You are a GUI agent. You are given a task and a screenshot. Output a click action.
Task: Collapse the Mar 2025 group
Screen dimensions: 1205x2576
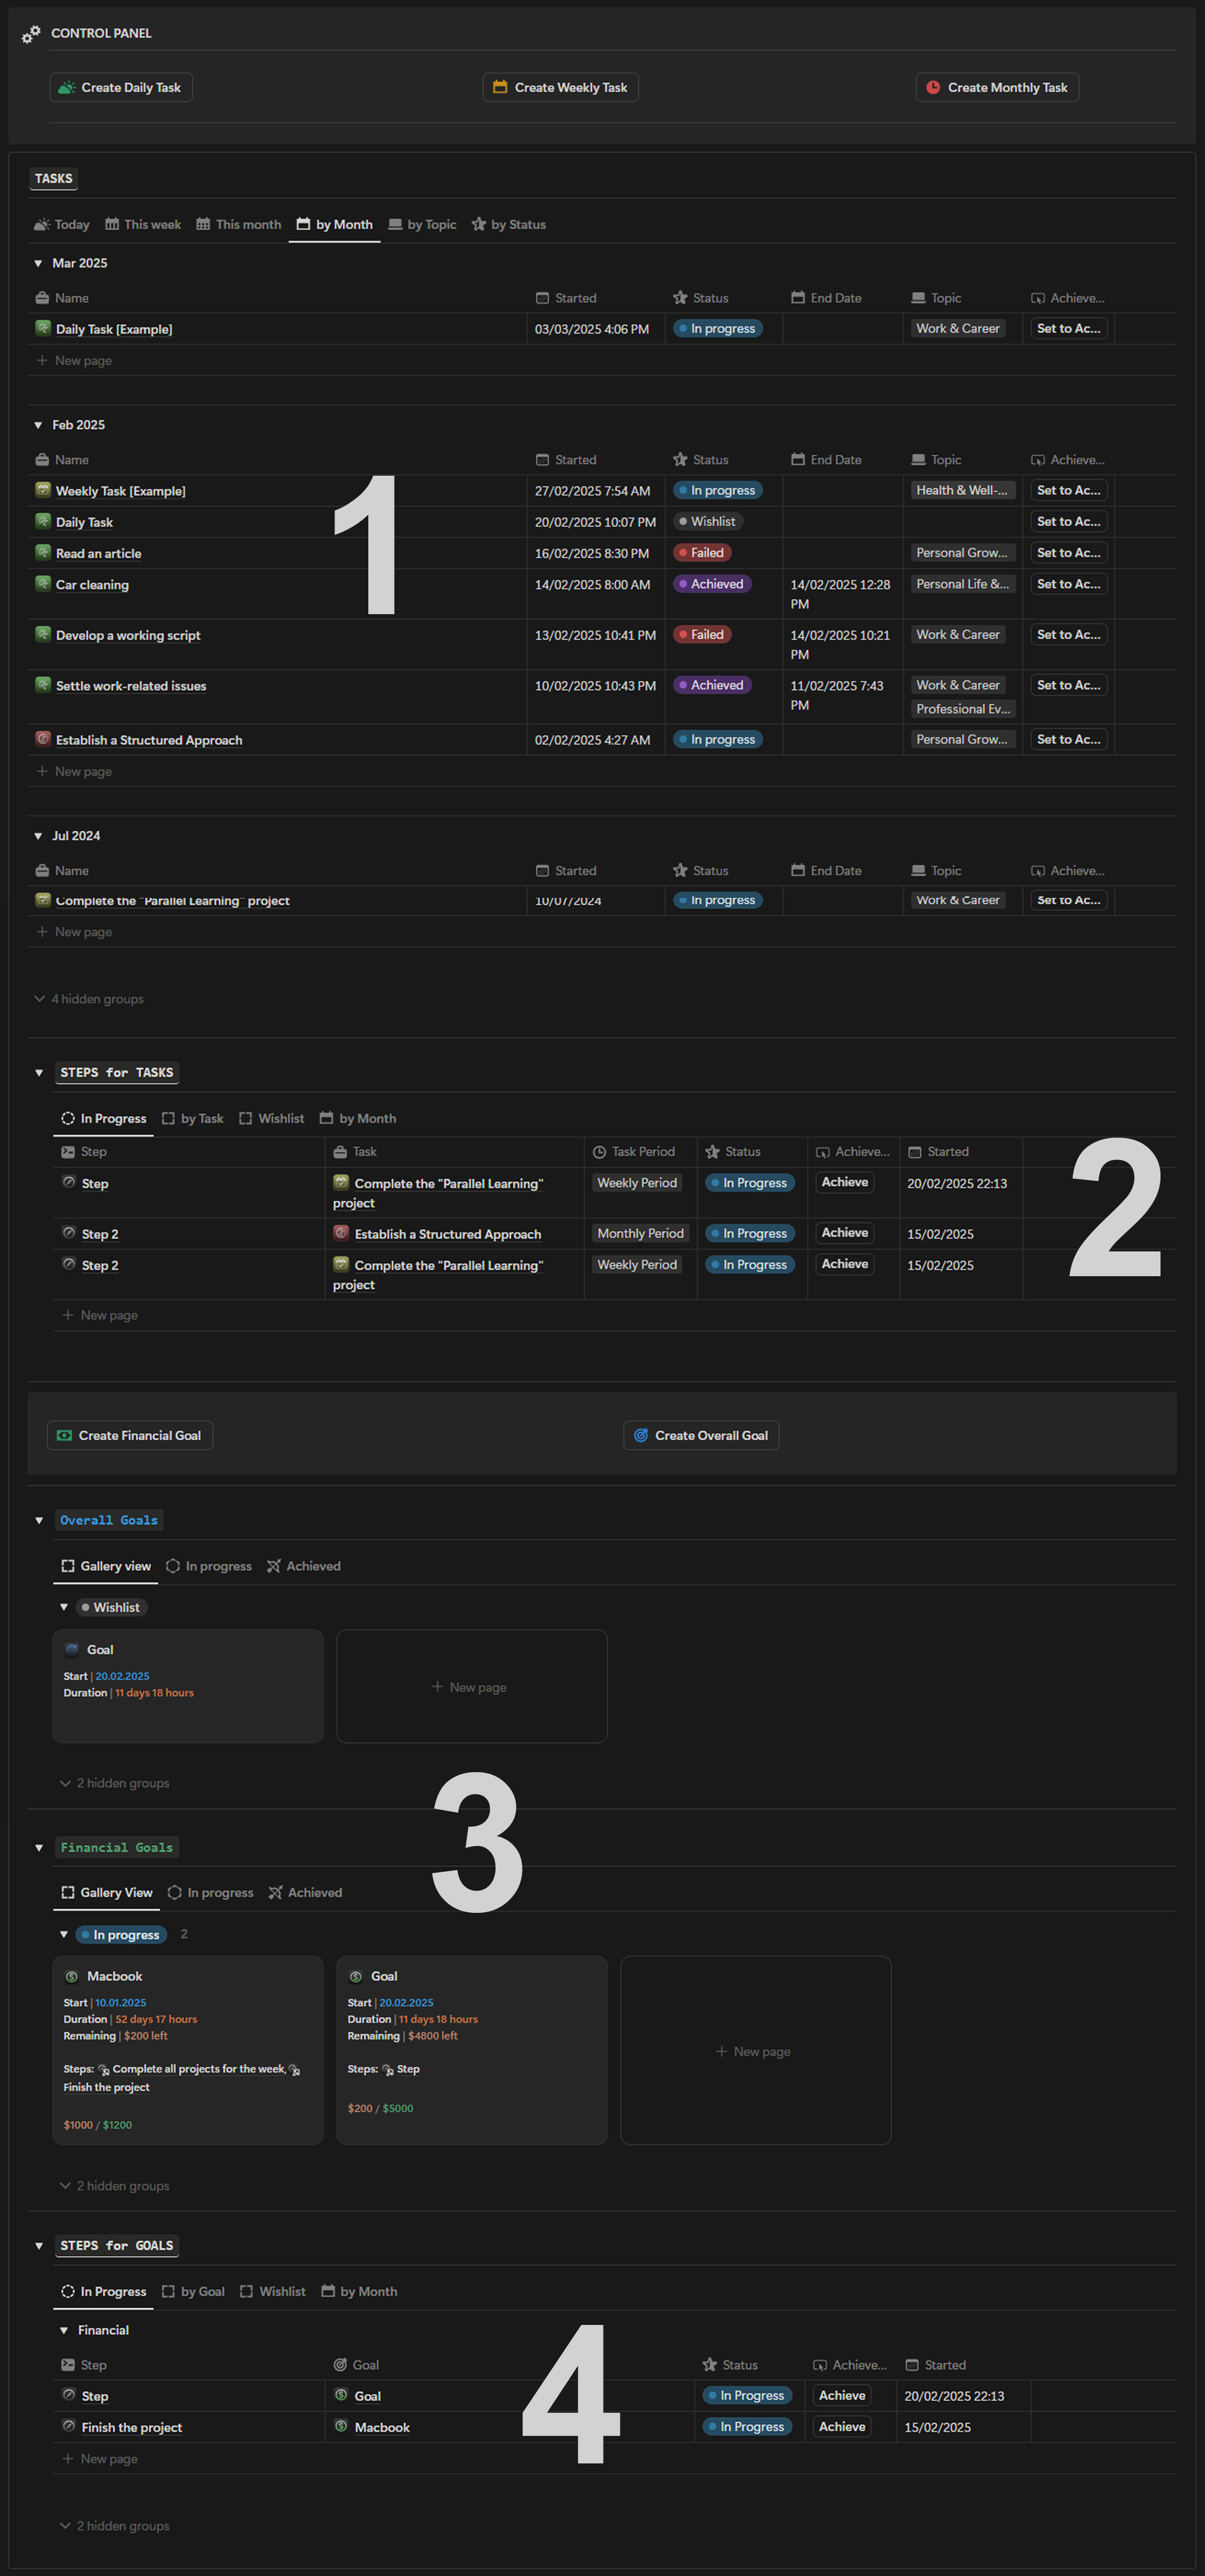[38, 263]
